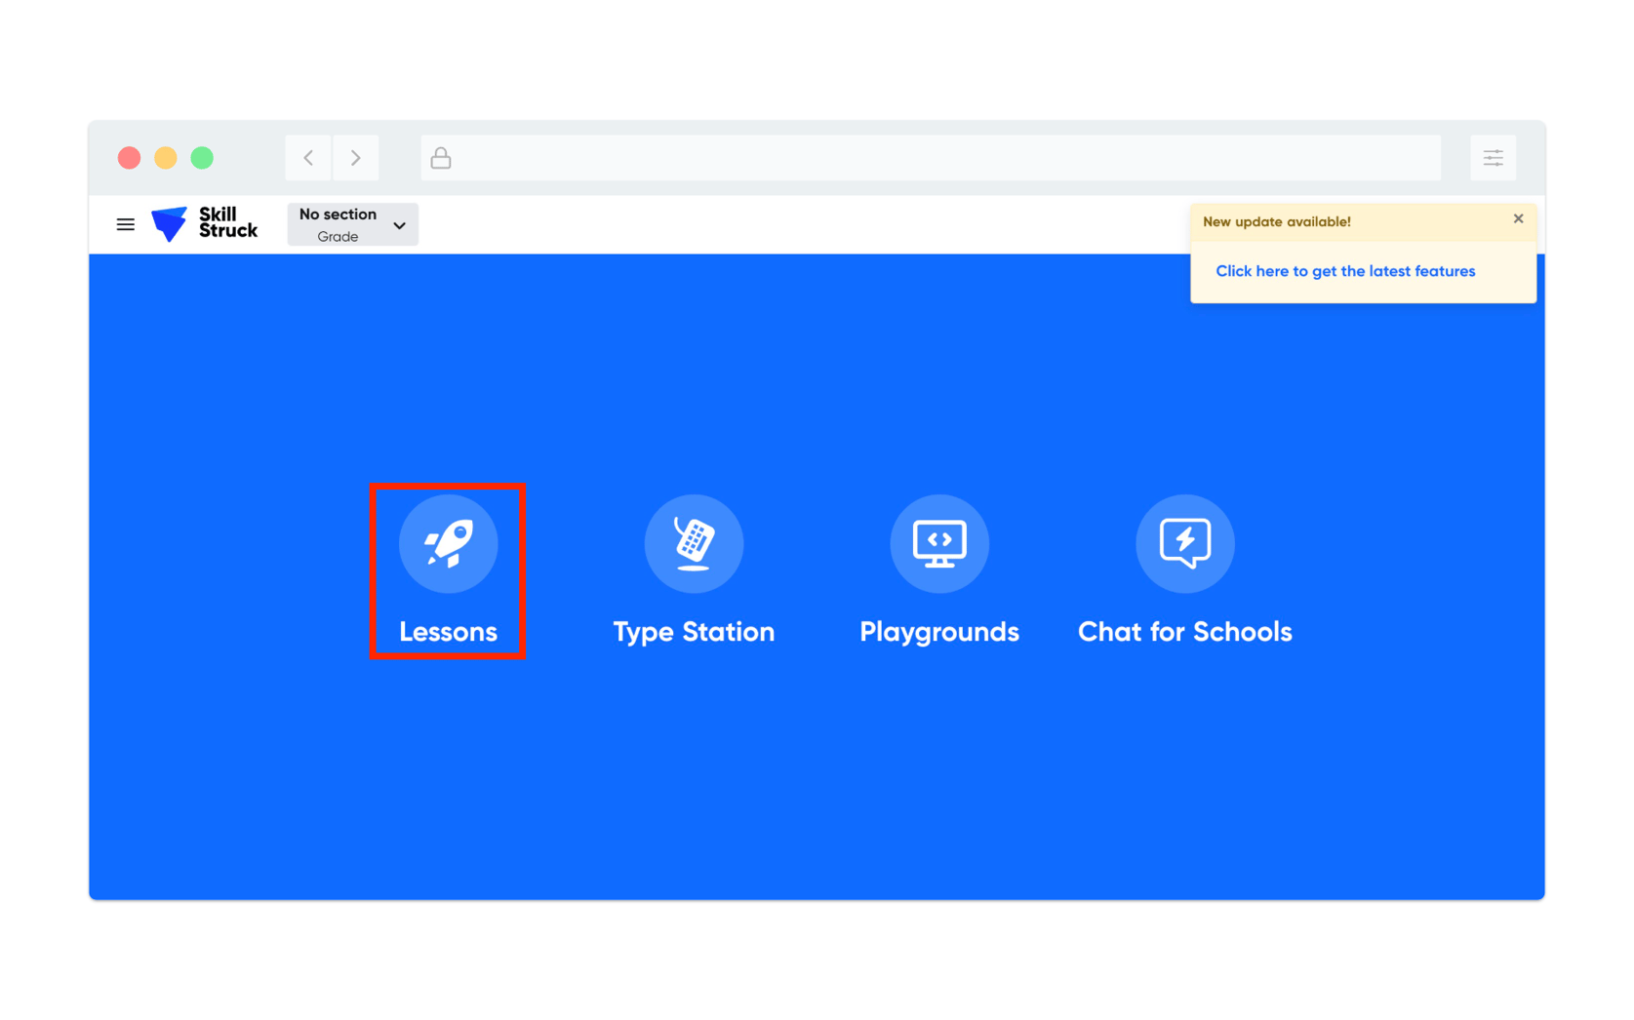1634x1020 pixels.
Task: Open browser settings sliders icon
Action: 1493,158
